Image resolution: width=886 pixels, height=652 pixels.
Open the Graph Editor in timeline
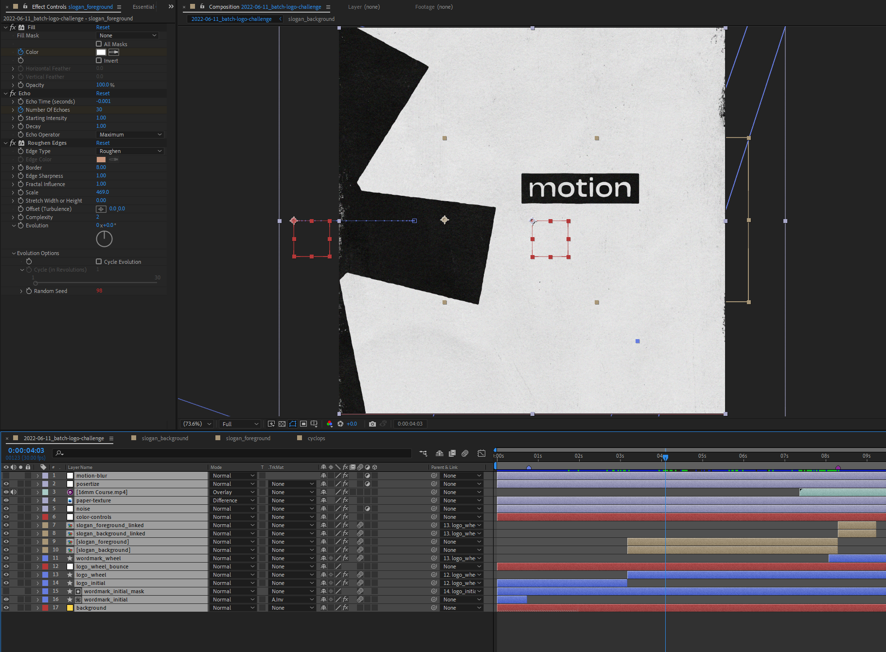(481, 453)
